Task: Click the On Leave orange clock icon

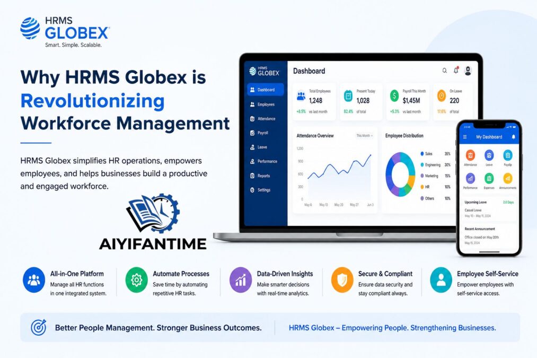Action: (442, 96)
